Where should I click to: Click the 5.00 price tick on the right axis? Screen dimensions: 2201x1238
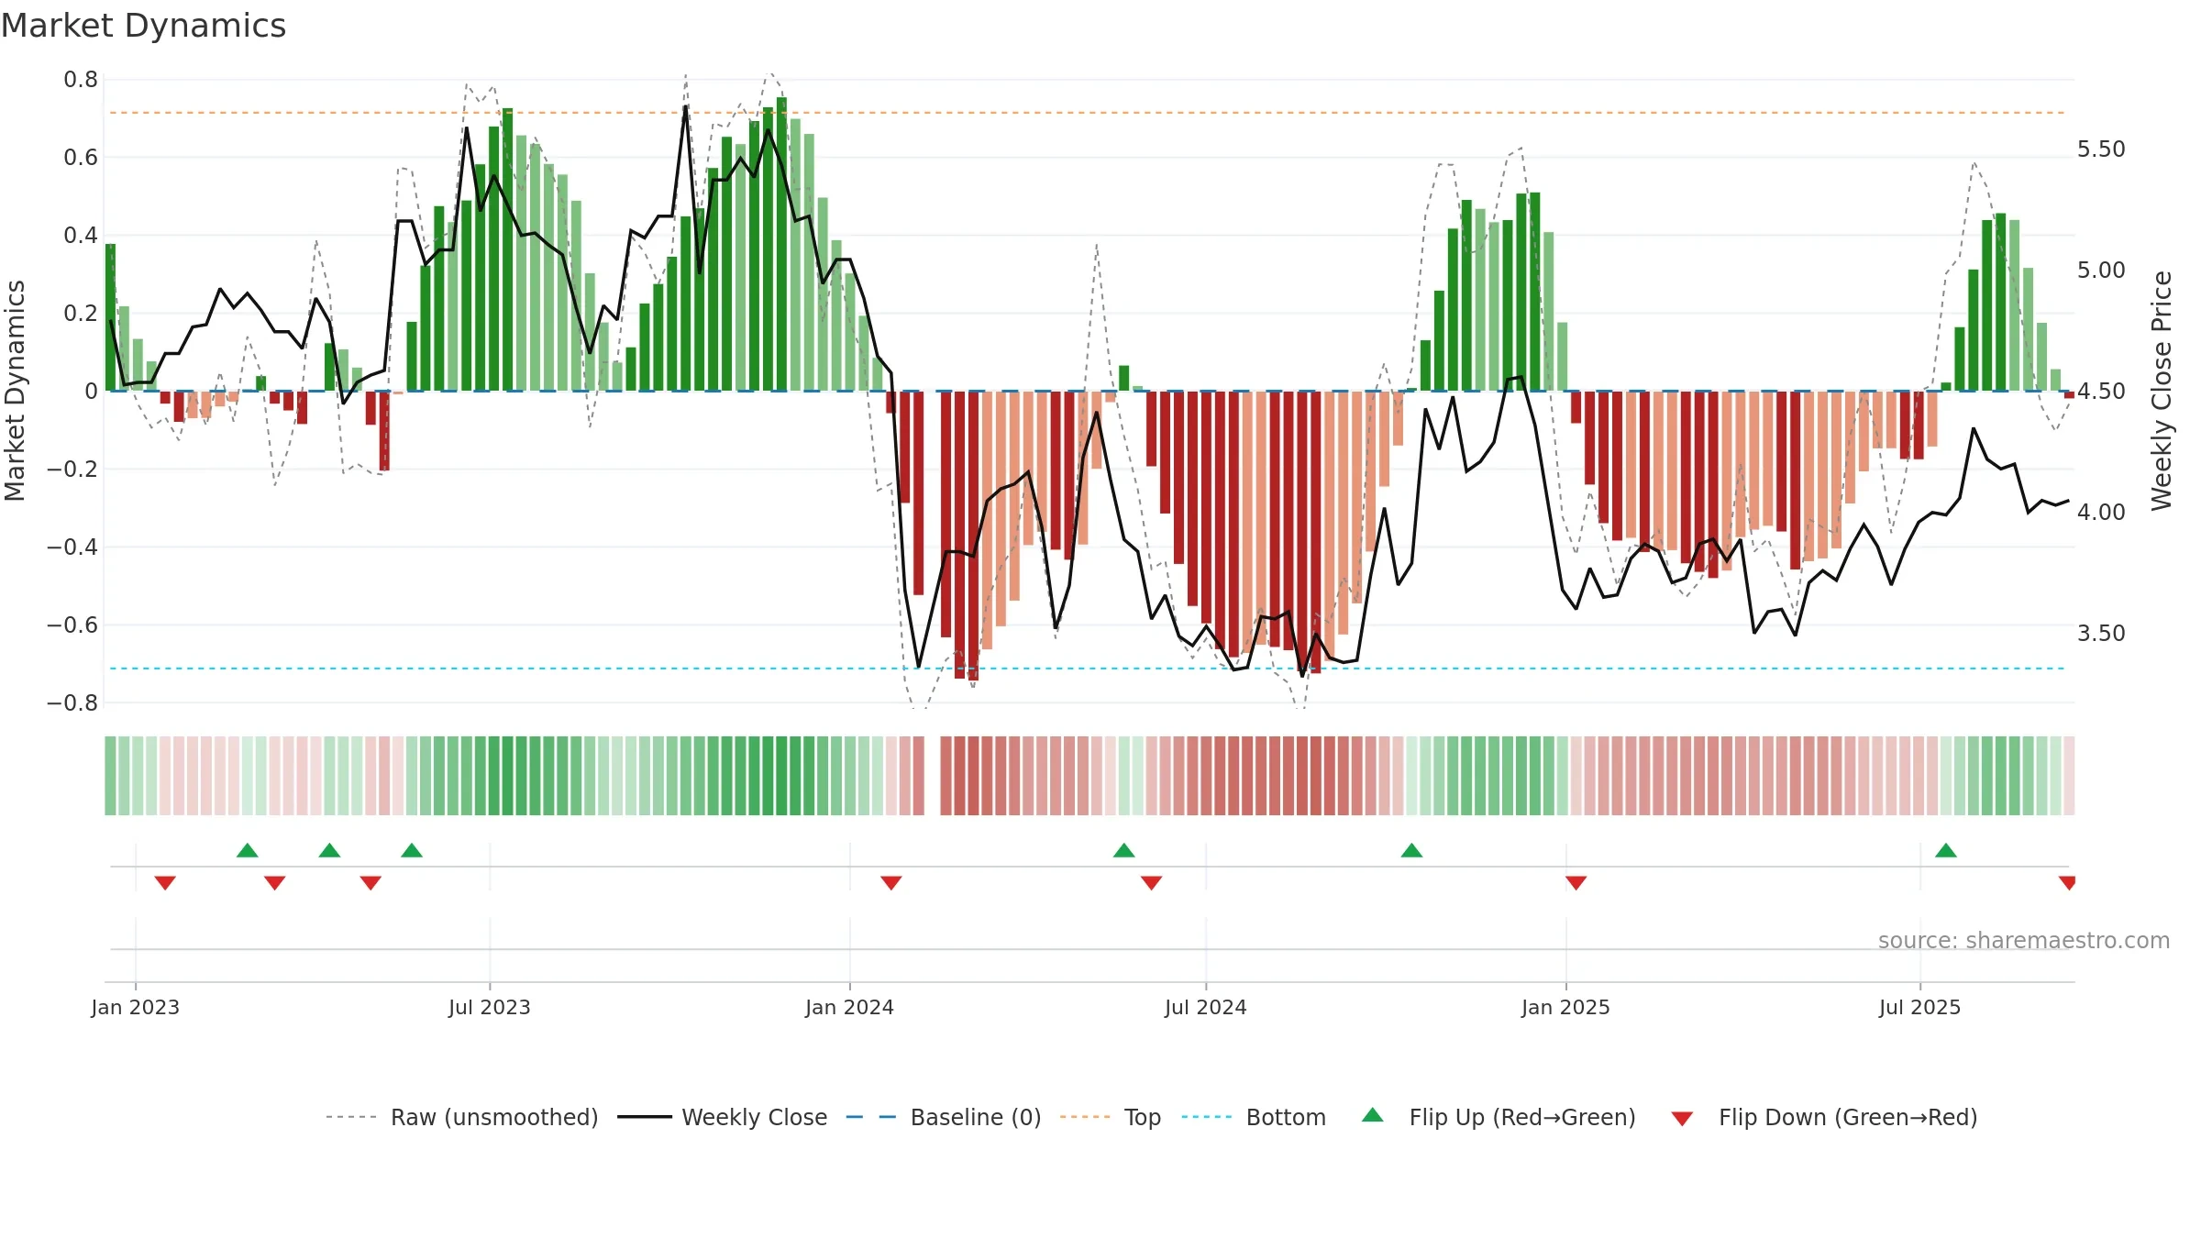pos(2101,271)
